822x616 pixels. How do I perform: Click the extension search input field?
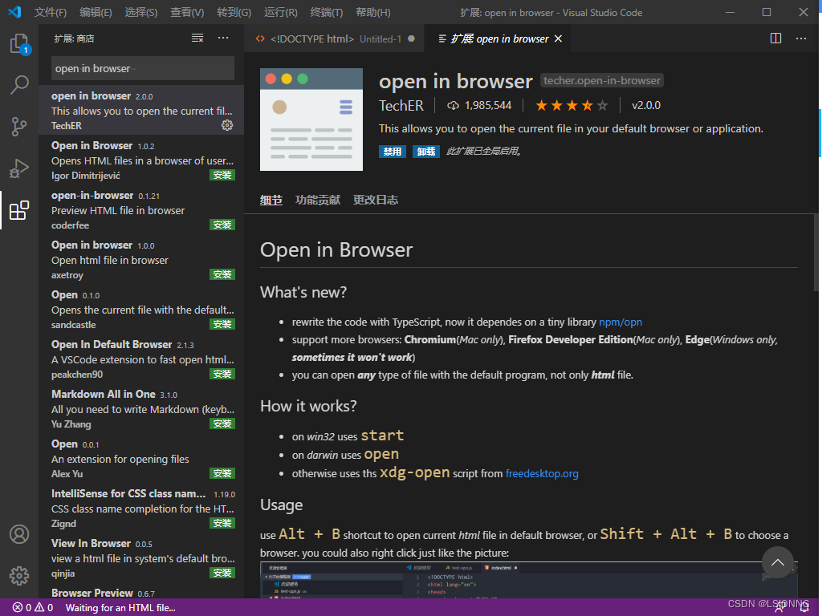click(x=143, y=69)
